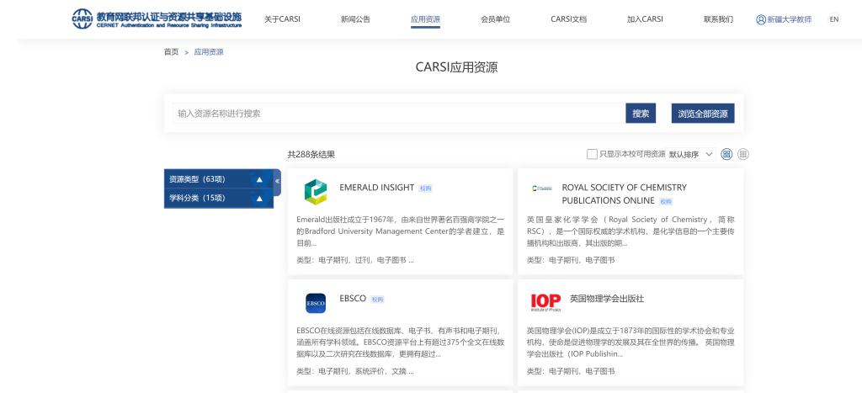Click CARSI应用资源 page heading
Screen dimensions: 862x393
pyautogui.click(x=456, y=67)
